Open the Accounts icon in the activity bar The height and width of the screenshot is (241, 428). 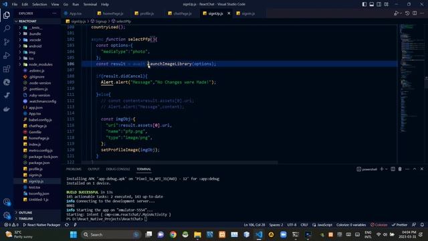[x=7, y=202]
